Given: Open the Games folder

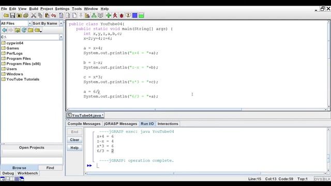Looking at the screenshot, I should pos(10,48).
